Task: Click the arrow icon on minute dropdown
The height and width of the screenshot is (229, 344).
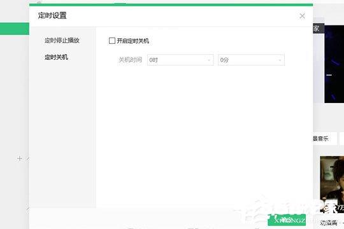Action: (280, 60)
